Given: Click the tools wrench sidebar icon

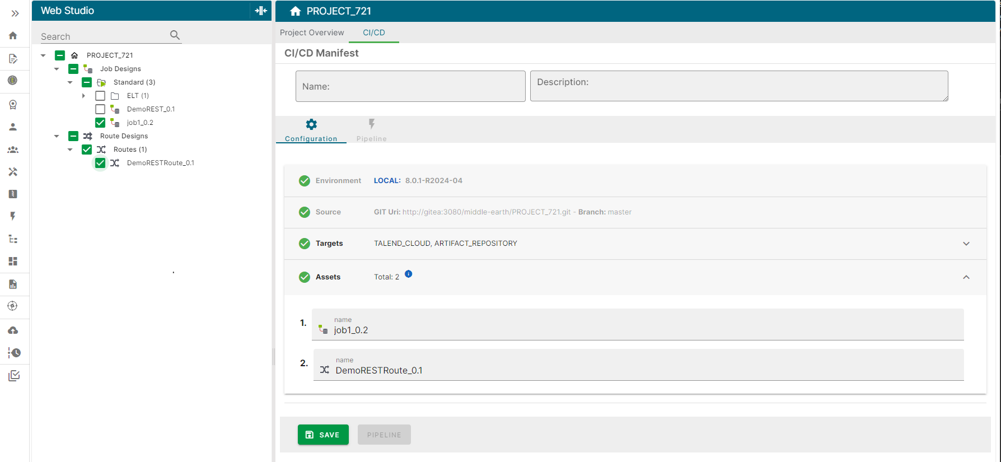Looking at the screenshot, I should coord(13,172).
